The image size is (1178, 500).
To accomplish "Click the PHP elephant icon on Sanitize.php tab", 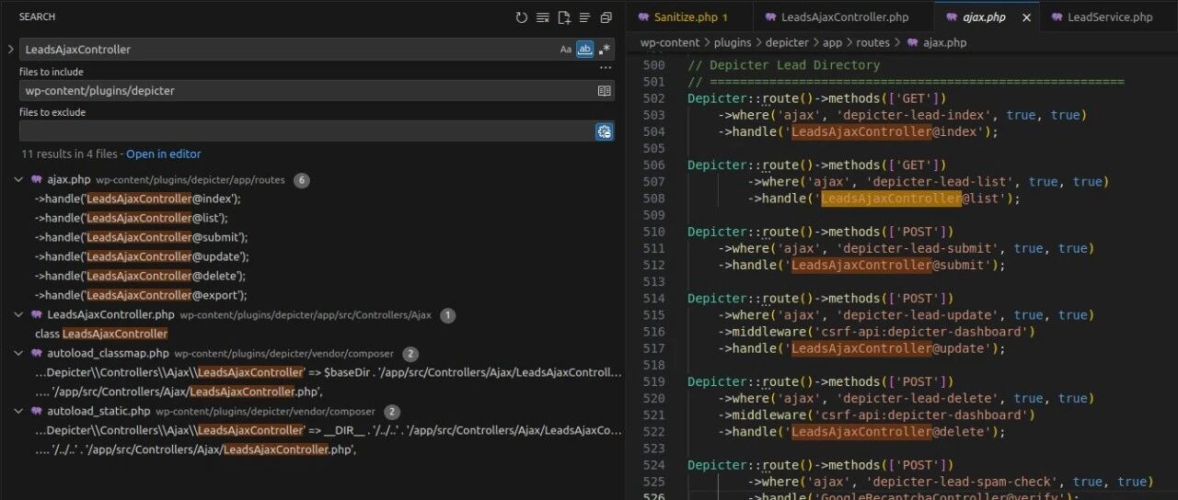I will click(642, 17).
